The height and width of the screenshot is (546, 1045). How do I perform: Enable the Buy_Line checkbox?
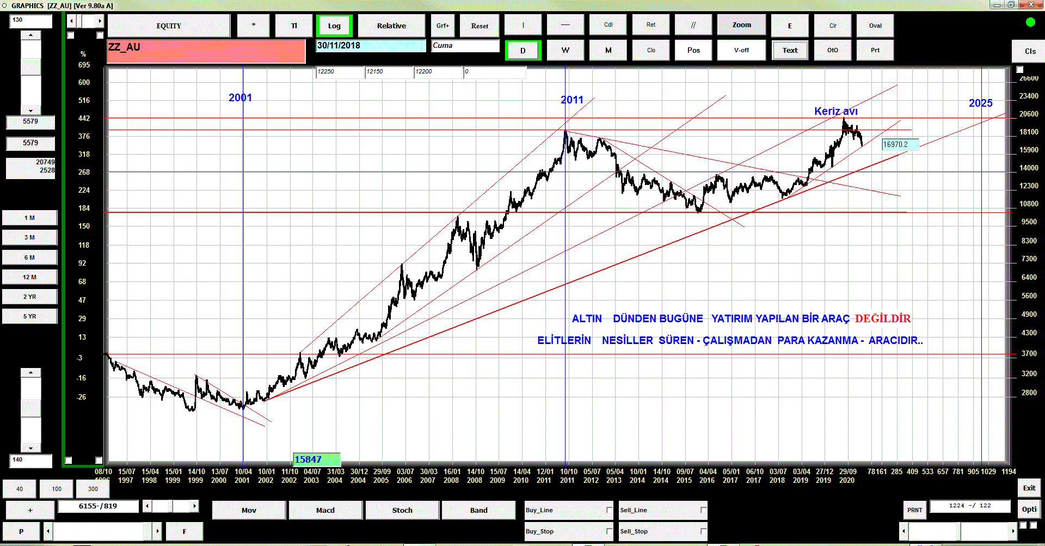tap(609, 510)
